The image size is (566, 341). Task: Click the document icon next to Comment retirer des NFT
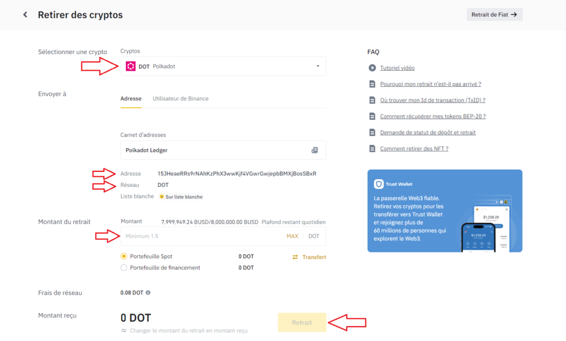[x=371, y=148]
